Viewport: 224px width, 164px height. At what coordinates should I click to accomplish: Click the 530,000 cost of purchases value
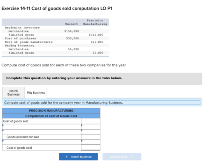click(72, 38)
